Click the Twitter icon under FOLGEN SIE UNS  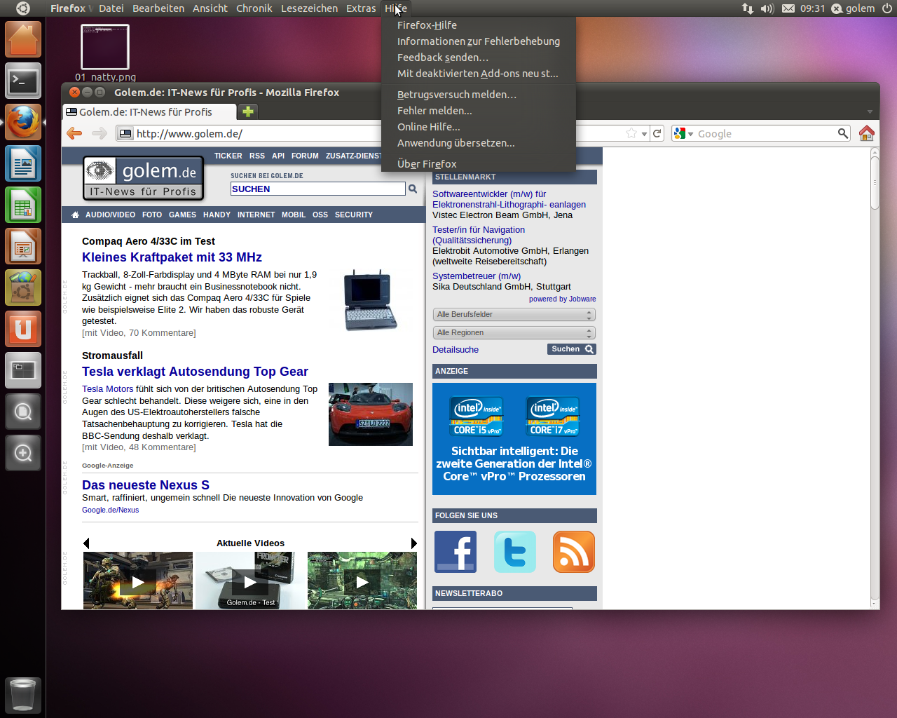pyautogui.click(x=514, y=552)
